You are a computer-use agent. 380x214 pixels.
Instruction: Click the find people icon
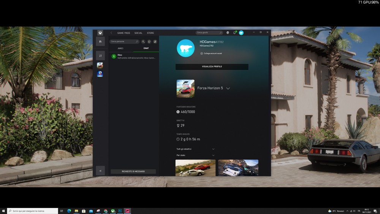pos(143,42)
